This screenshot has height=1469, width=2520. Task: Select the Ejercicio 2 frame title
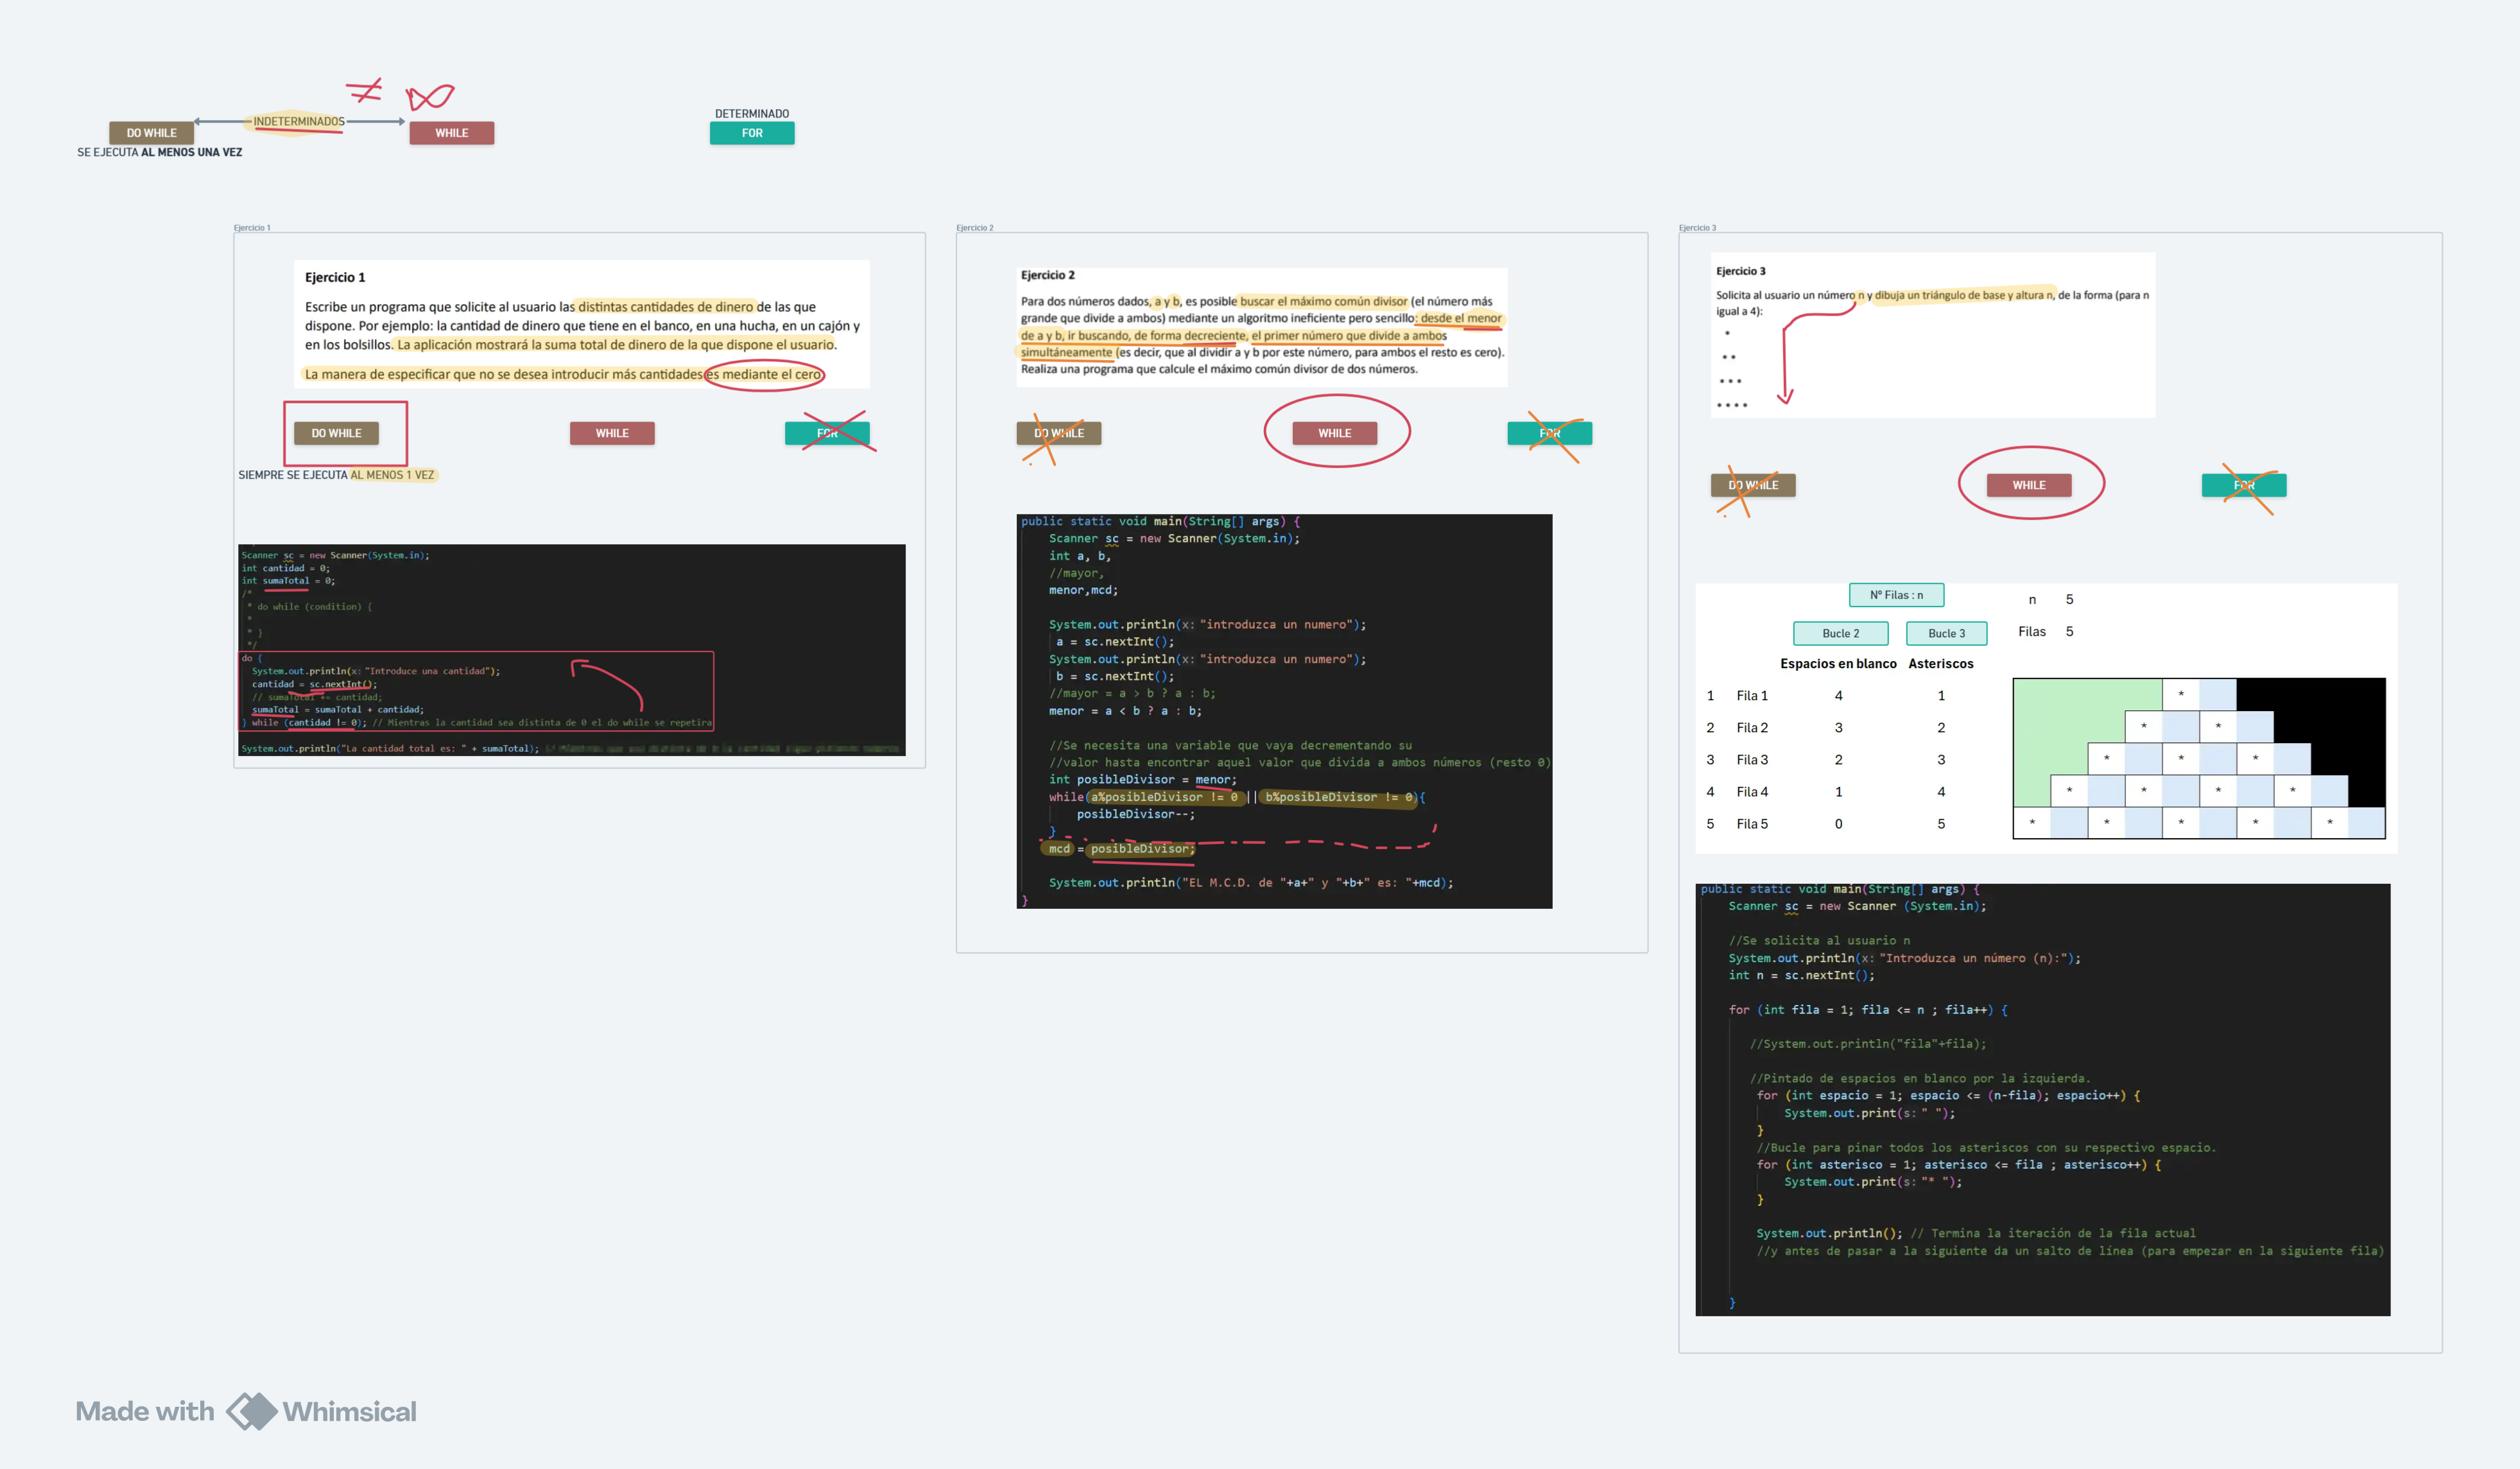click(974, 228)
